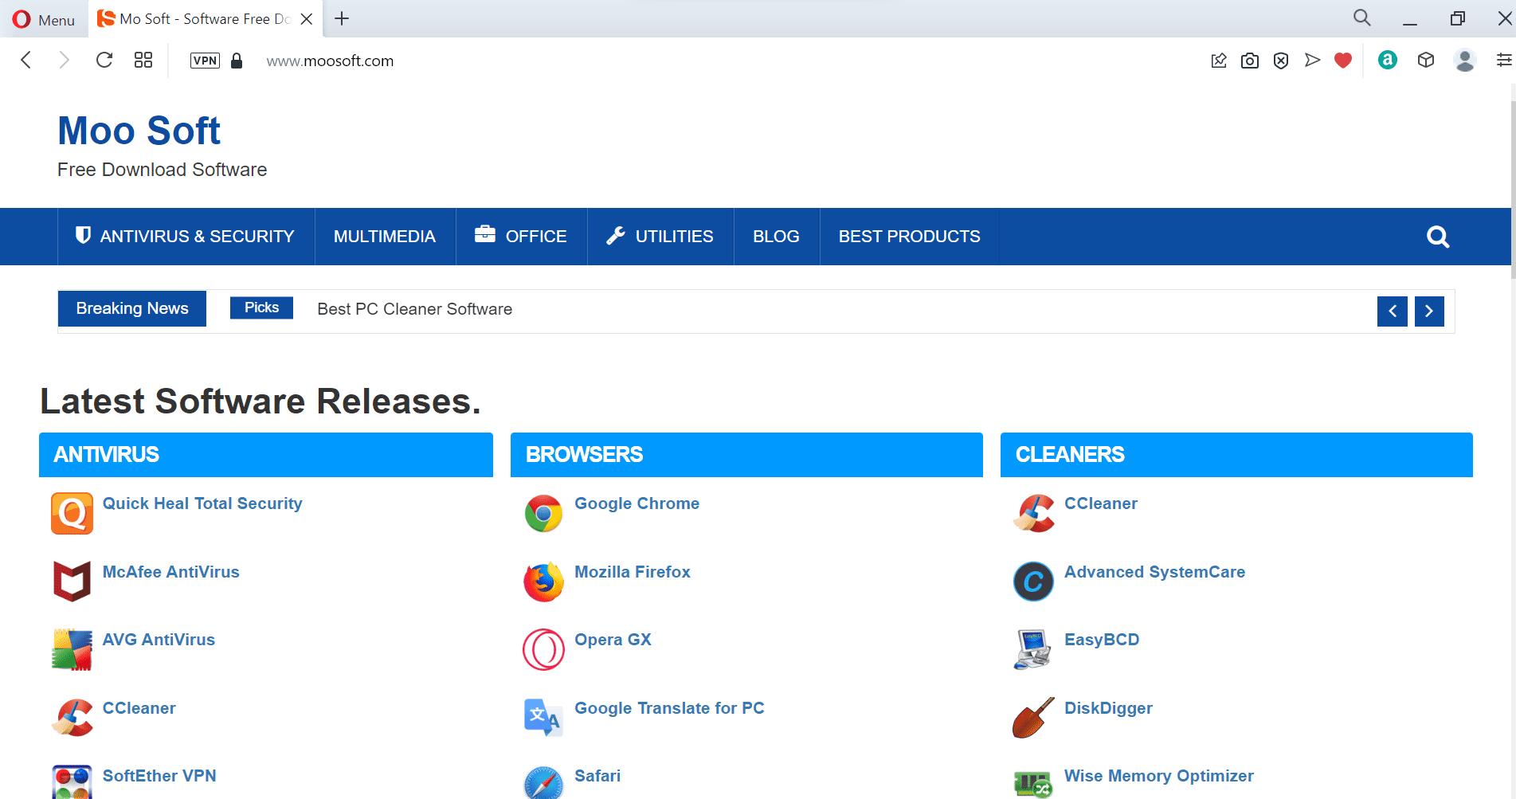Image resolution: width=1516 pixels, height=799 pixels.
Task: Go back to previous page
Action: click(26, 60)
